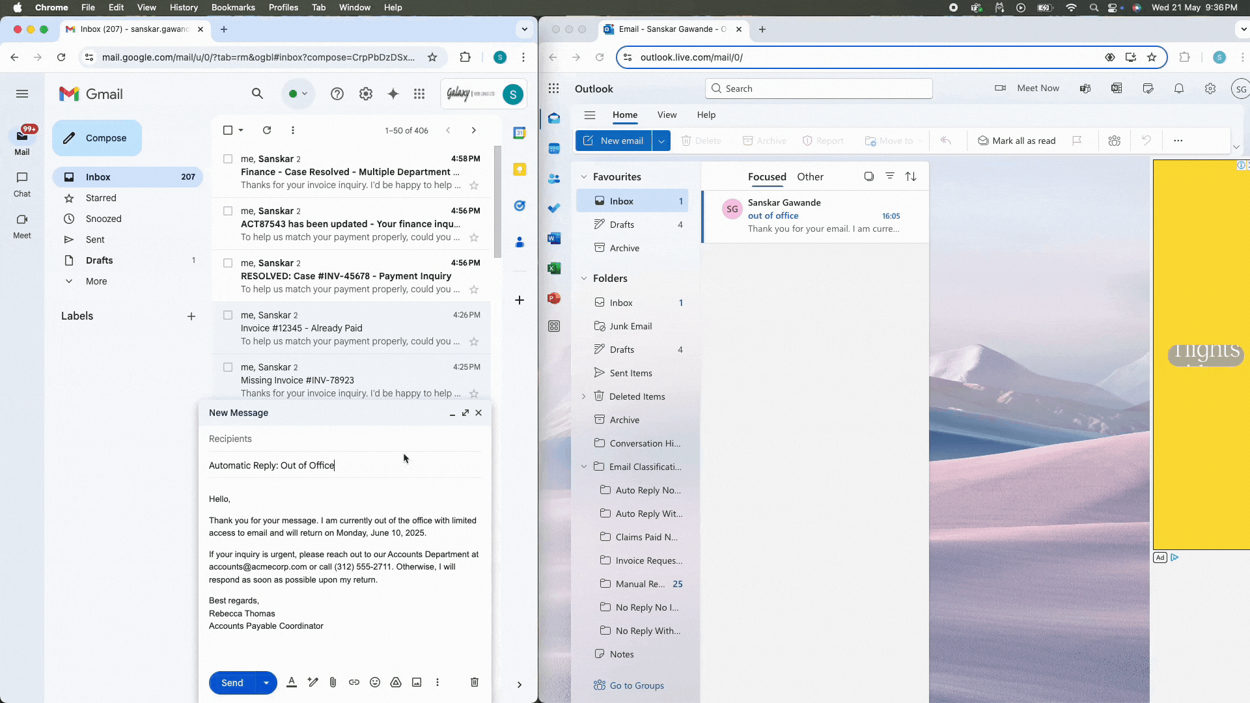The height and width of the screenshot is (703, 1250).
Task: Click the Gemini sparkle icon in Gmail
Action: pyautogui.click(x=393, y=94)
